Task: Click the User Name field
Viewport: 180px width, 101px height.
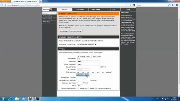Action: (88, 59)
